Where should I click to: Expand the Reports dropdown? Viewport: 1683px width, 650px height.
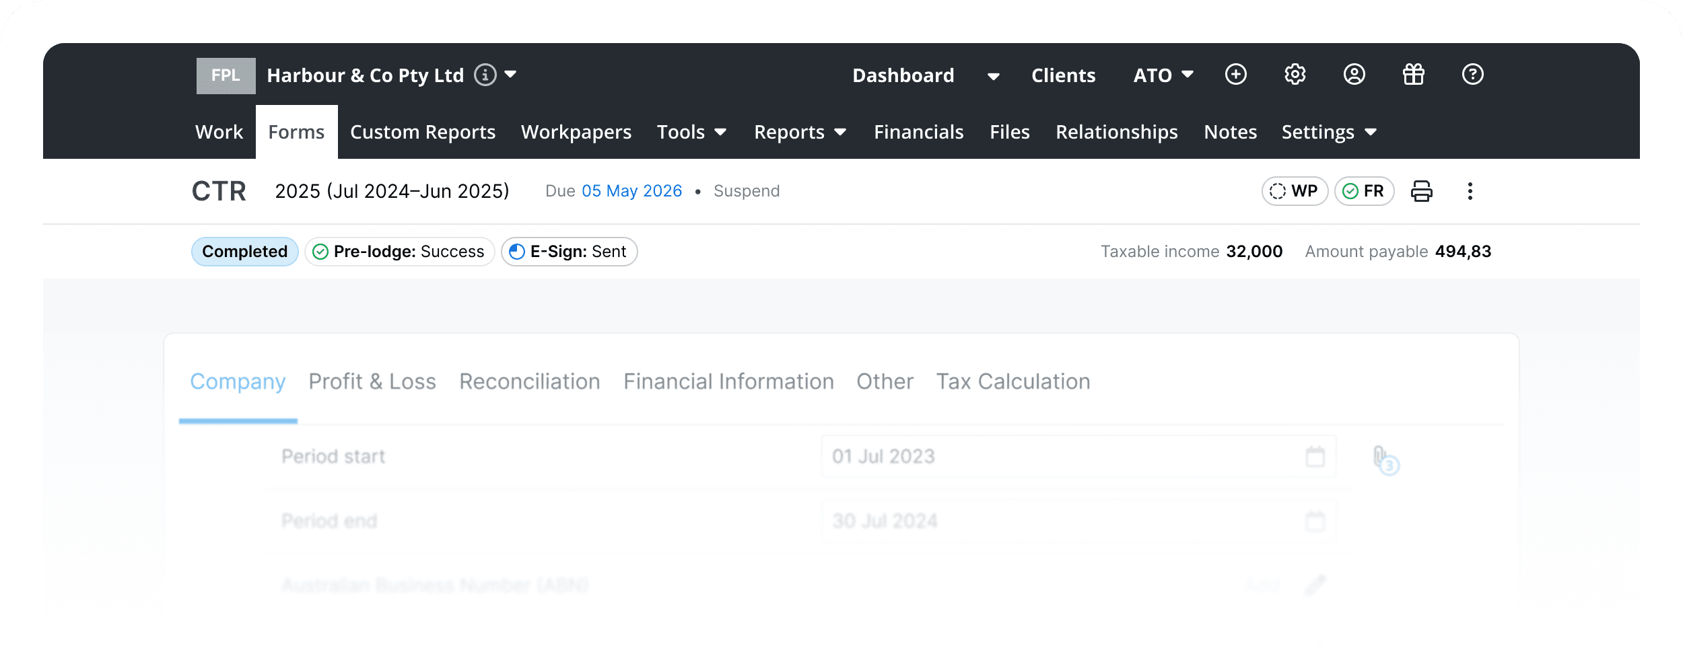click(x=800, y=132)
